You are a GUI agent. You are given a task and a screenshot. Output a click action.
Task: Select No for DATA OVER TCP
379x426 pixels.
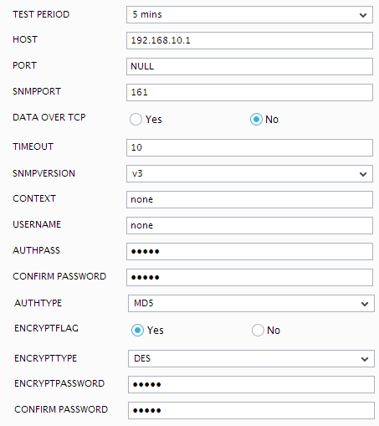(x=256, y=120)
